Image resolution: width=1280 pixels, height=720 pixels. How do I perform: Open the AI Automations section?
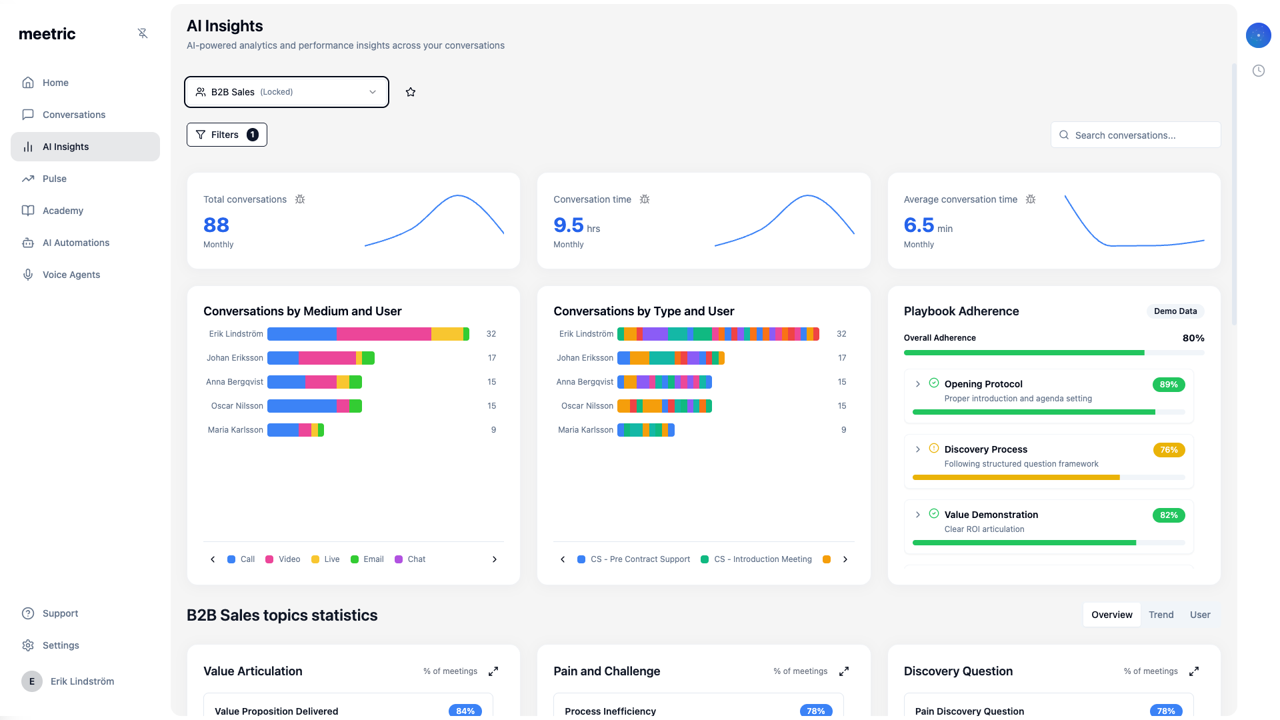[76, 243]
